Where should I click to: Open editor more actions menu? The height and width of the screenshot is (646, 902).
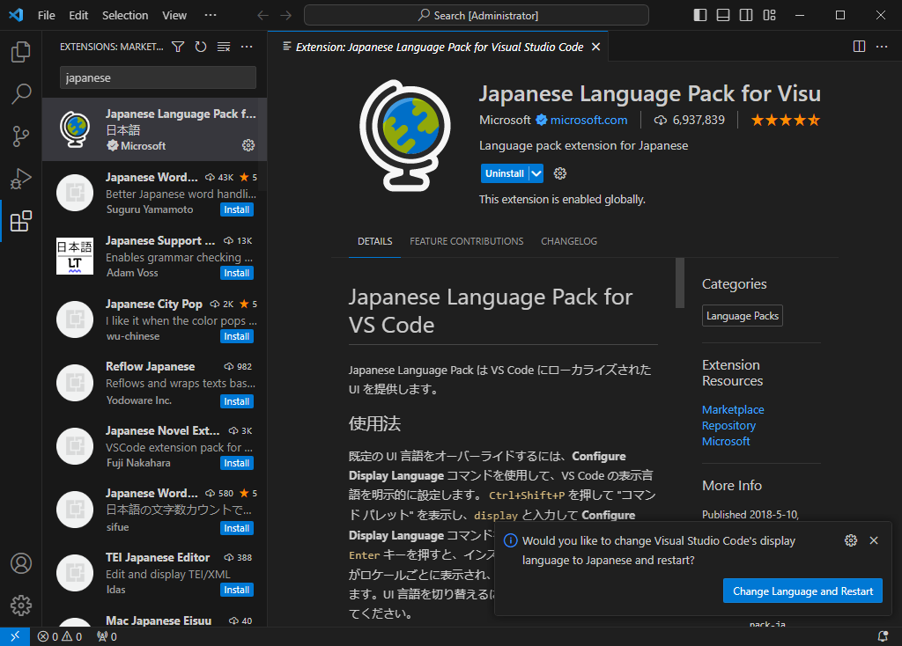tap(882, 47)
